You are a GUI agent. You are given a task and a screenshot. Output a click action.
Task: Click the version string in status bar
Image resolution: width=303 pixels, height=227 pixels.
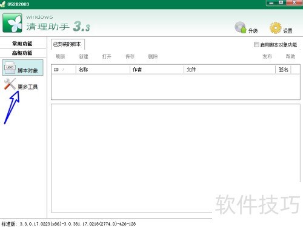[x=68, y=224]
